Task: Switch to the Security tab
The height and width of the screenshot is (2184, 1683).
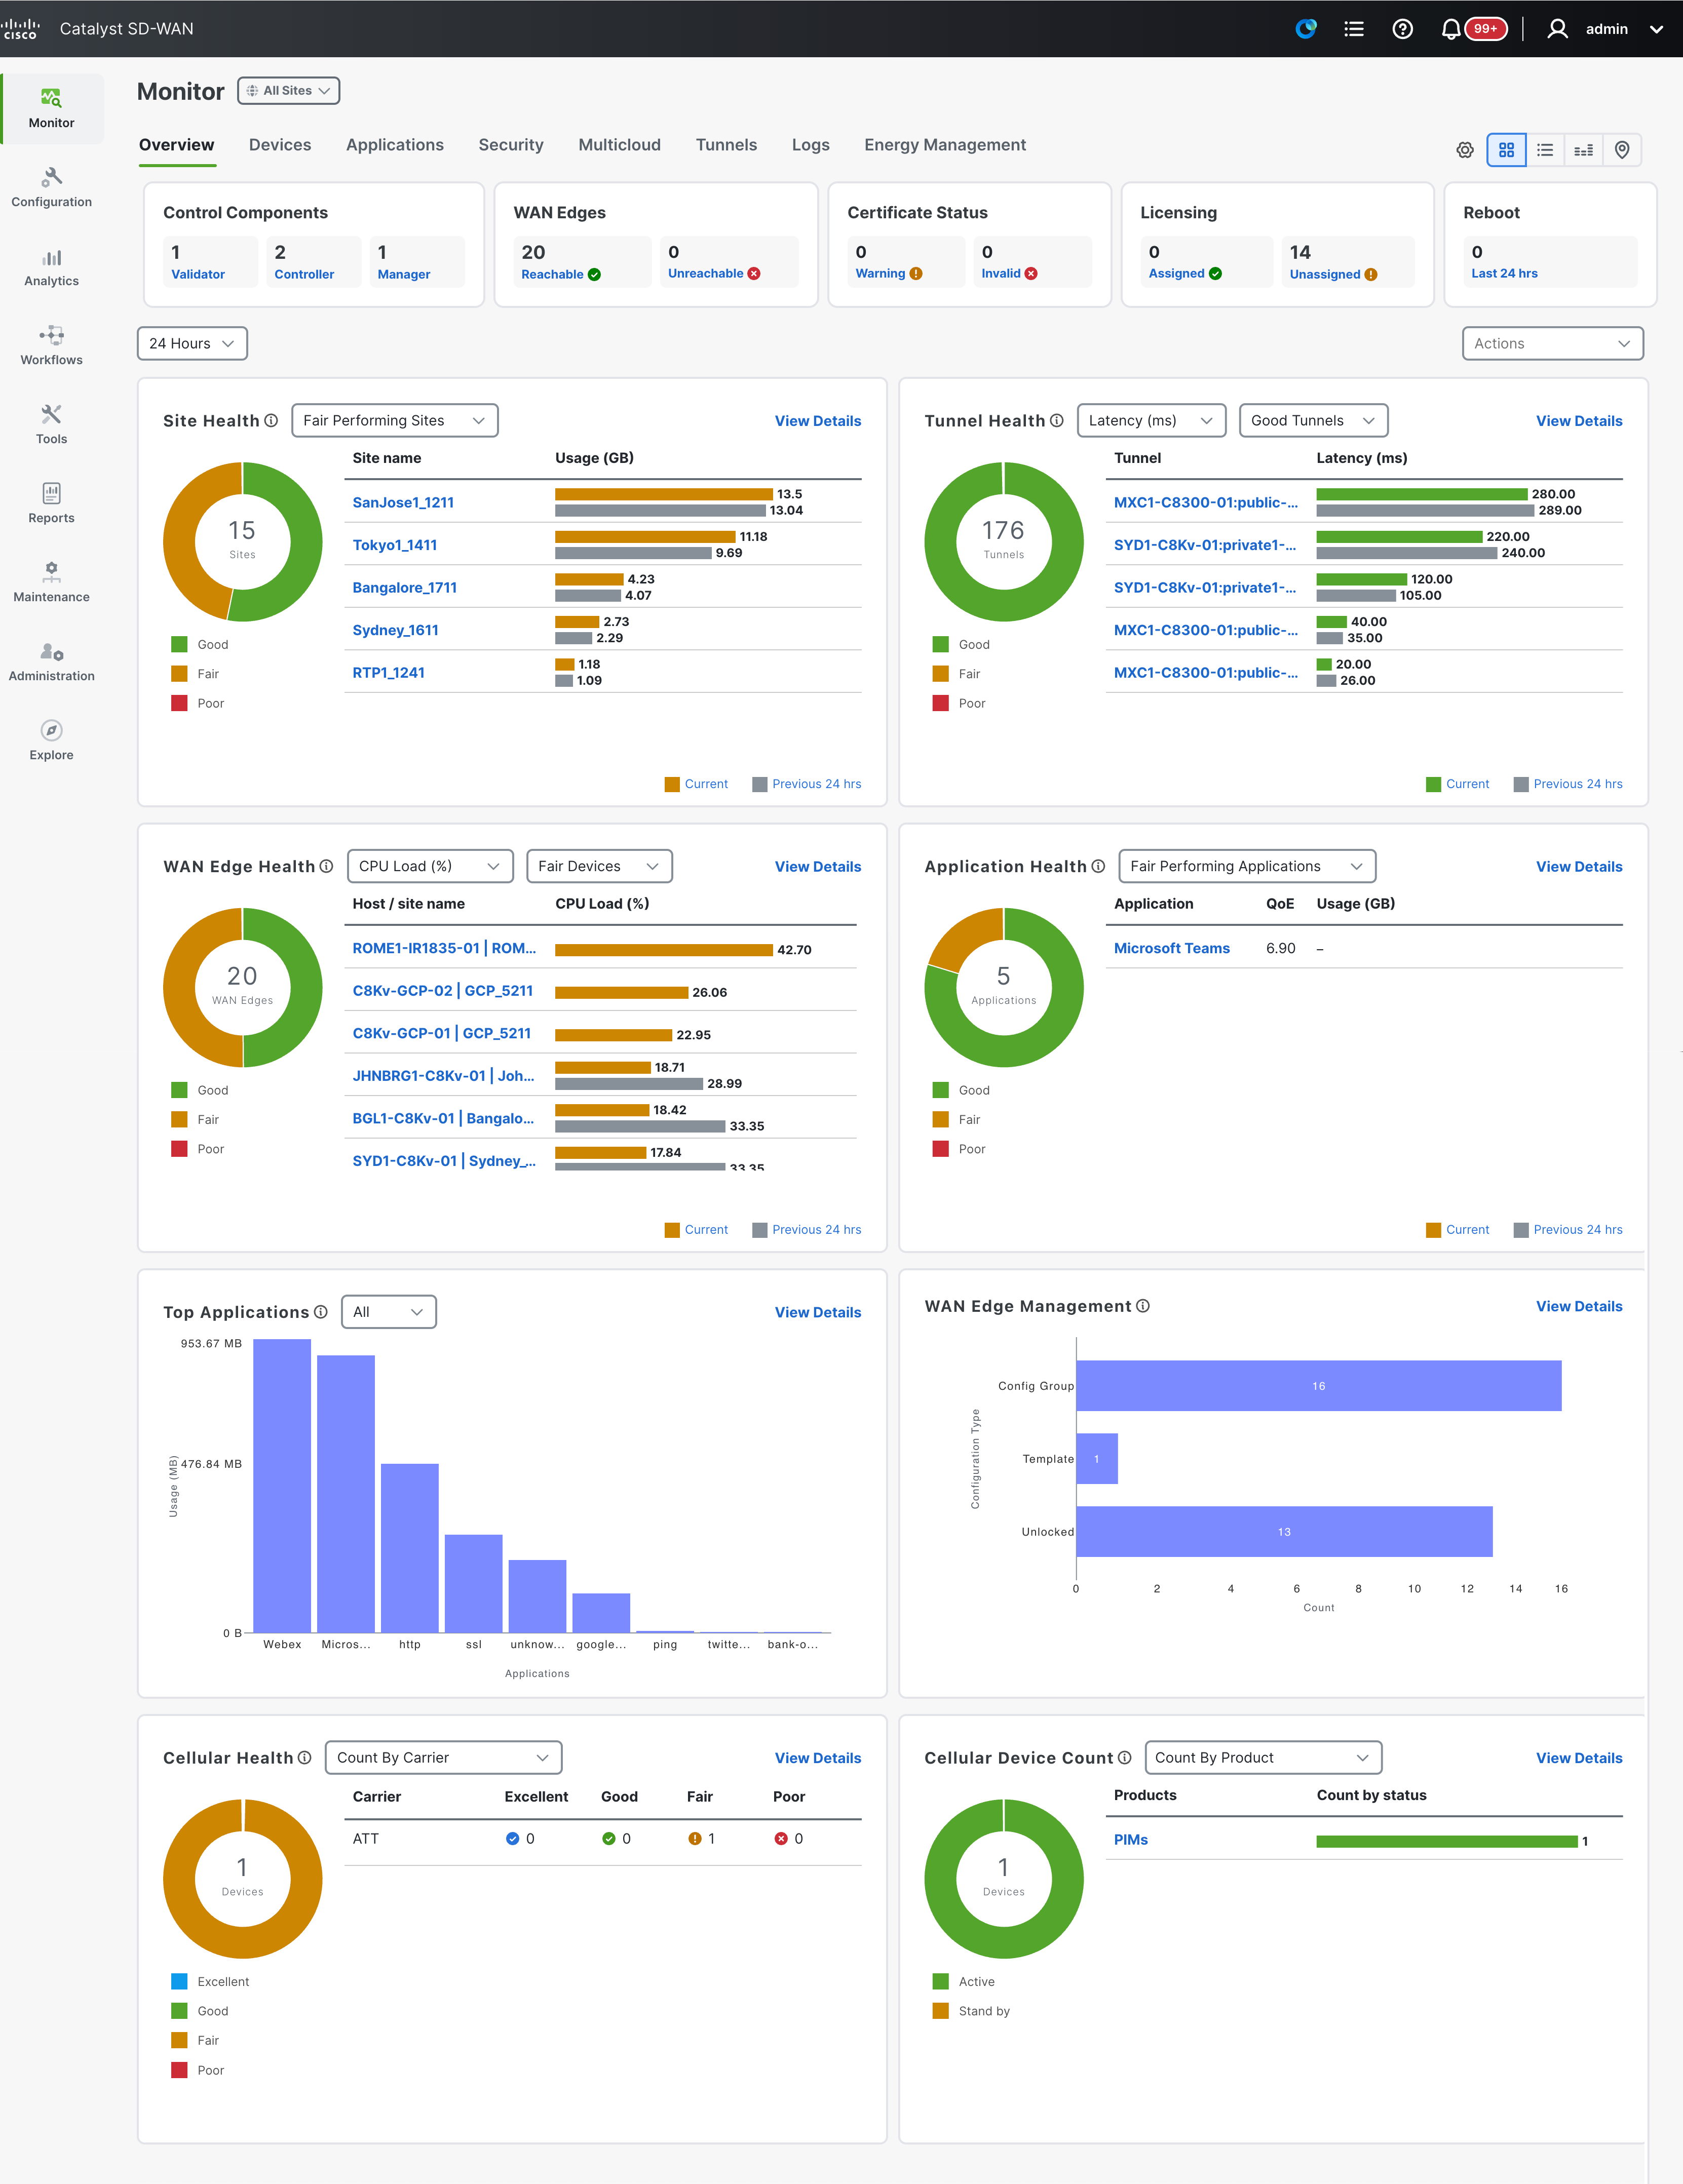Action: pos(511,145)
